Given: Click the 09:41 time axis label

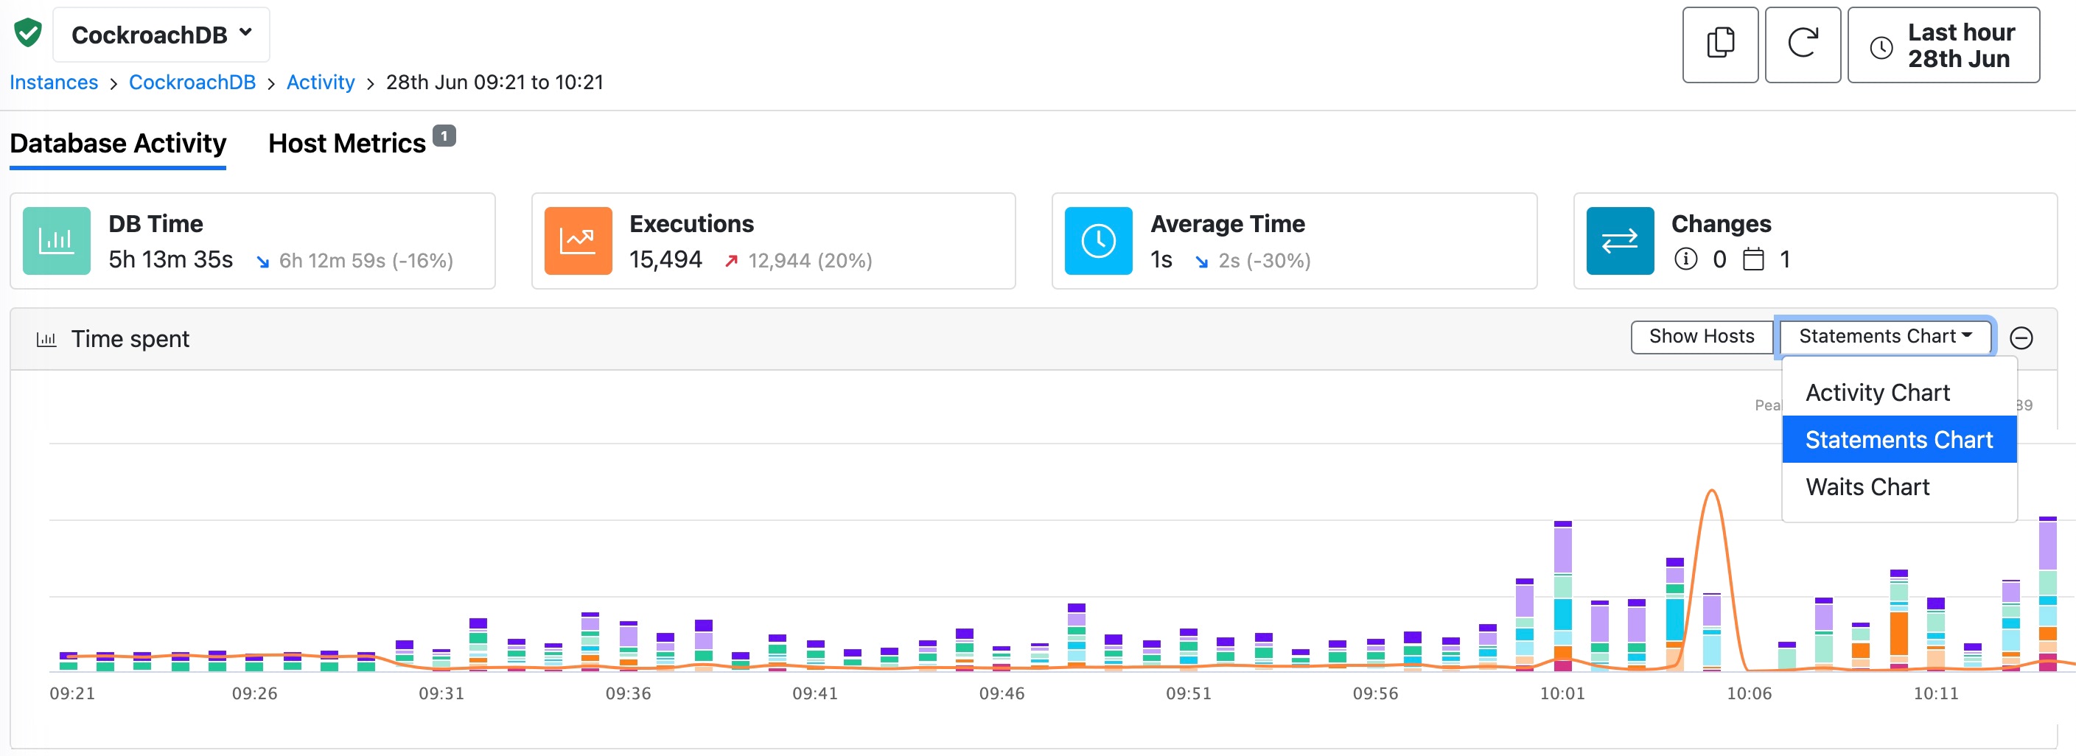Looking at the screenshot, I should tap(815, 693).
